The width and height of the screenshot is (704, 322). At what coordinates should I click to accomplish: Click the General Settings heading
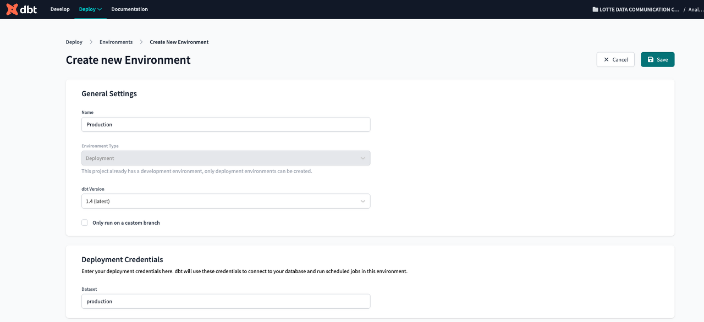109,93
